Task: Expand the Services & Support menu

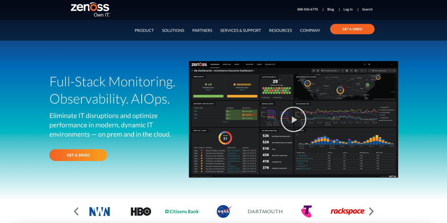Action: coord(240,30)
